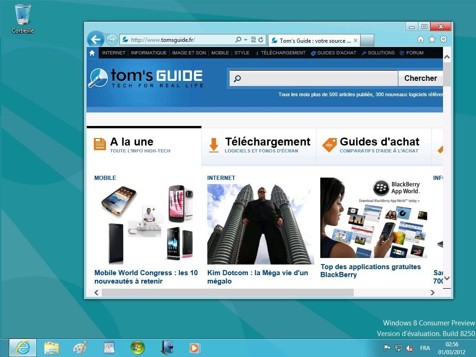The height and width of the screenshot is (357, 476).
Task: Open Mobile World Congress article link
Action: tap(146, 277)
